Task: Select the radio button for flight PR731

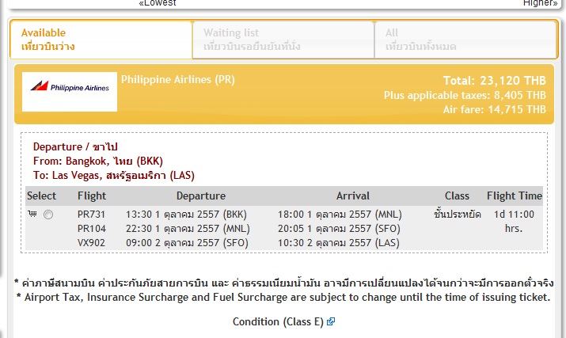Action: click(48, 215)
